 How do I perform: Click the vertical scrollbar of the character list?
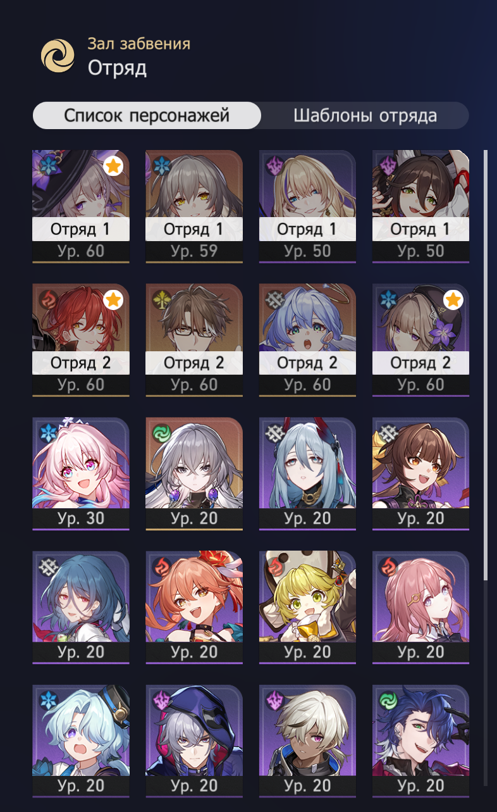pyautogui.click(x=486, y=365)
